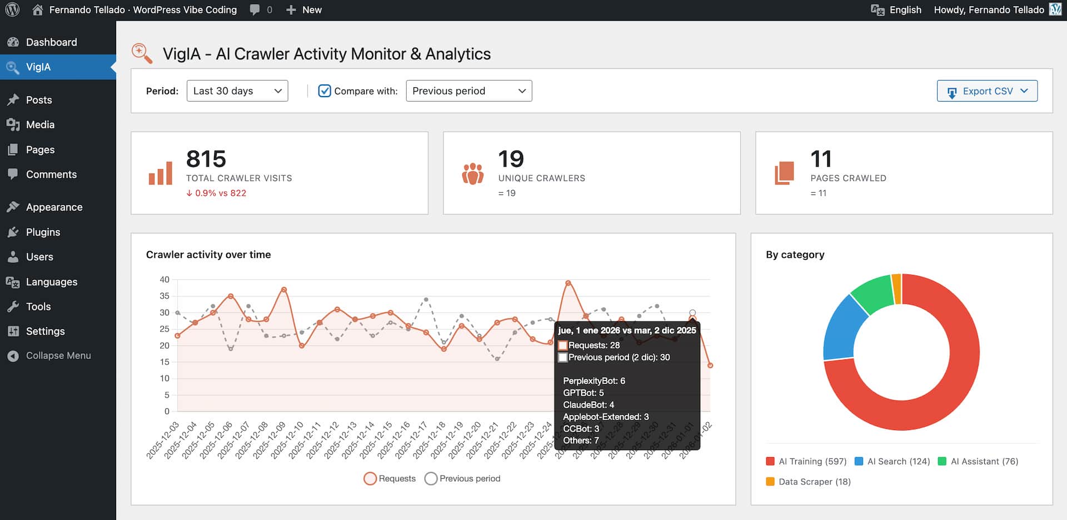Viewport: 1067px width, 520px height.
Task: Select the Appearance paintbrush icon
Action: click(x=13, y=207)
